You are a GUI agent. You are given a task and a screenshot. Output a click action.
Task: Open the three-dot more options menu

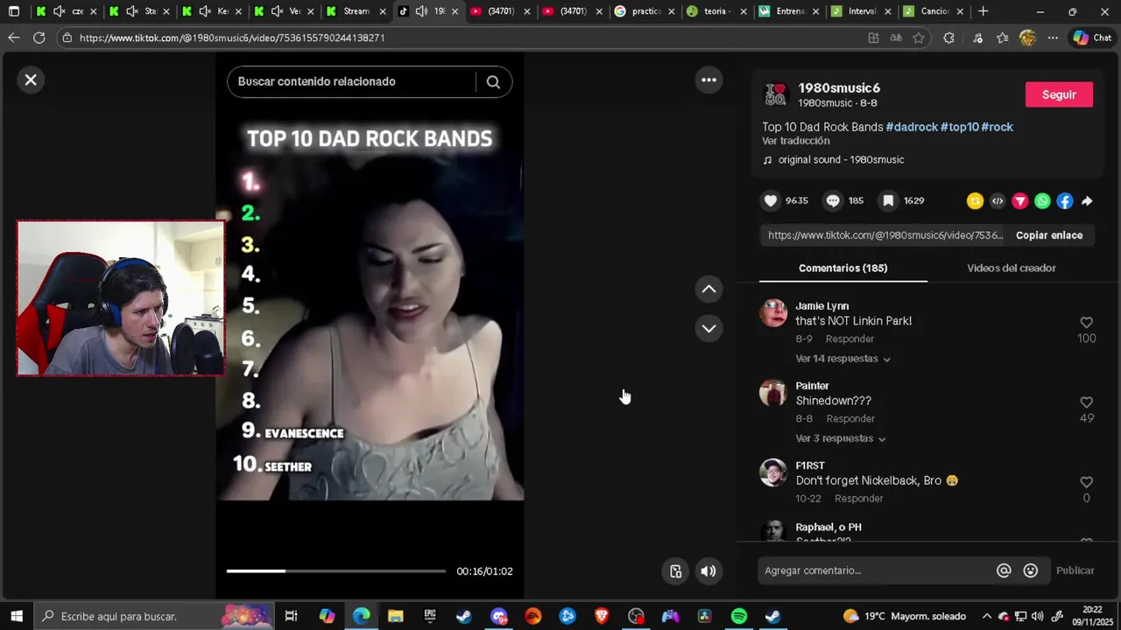[709, 80]
